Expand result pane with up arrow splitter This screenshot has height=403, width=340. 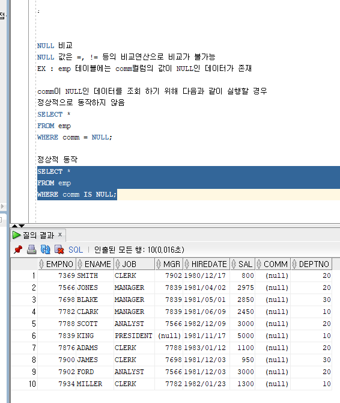tap(14, 226)
